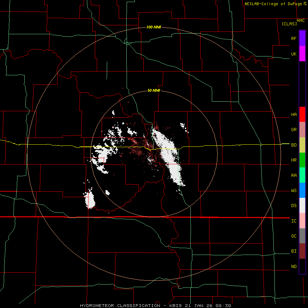Click the WS legend label

pos(294,191)
